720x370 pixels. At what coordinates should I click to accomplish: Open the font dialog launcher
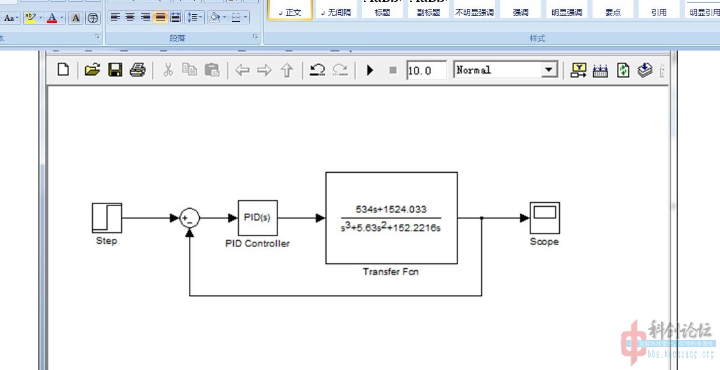97,36
